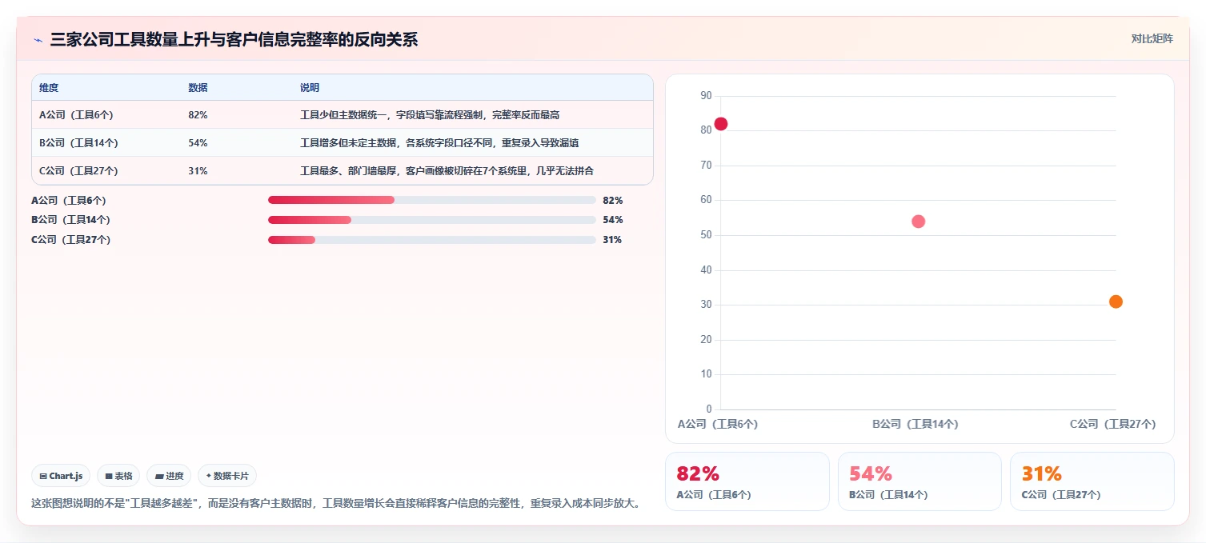Screen dimensions: 1206x543
Task: Click the 90 tick on the y-axis
Action: (706, 96)
